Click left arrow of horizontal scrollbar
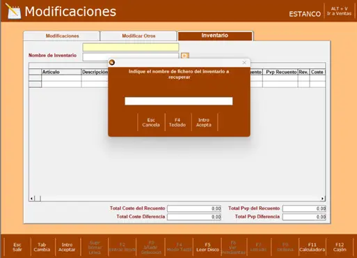 31,199
